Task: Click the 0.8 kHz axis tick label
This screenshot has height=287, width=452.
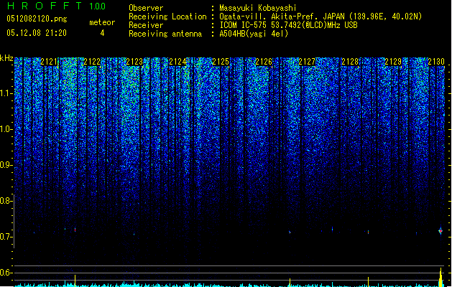Action: [6, 201]
